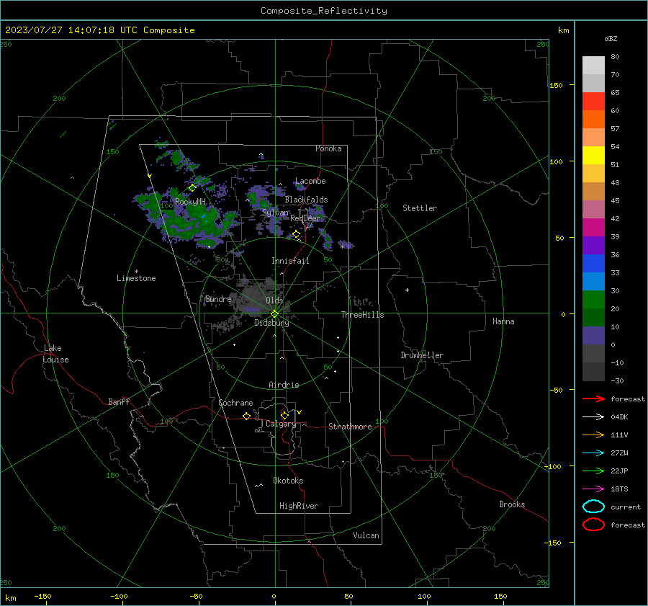Click the Stettler label
This screenshot has height=606, width=648.
(x=420, y=208)
